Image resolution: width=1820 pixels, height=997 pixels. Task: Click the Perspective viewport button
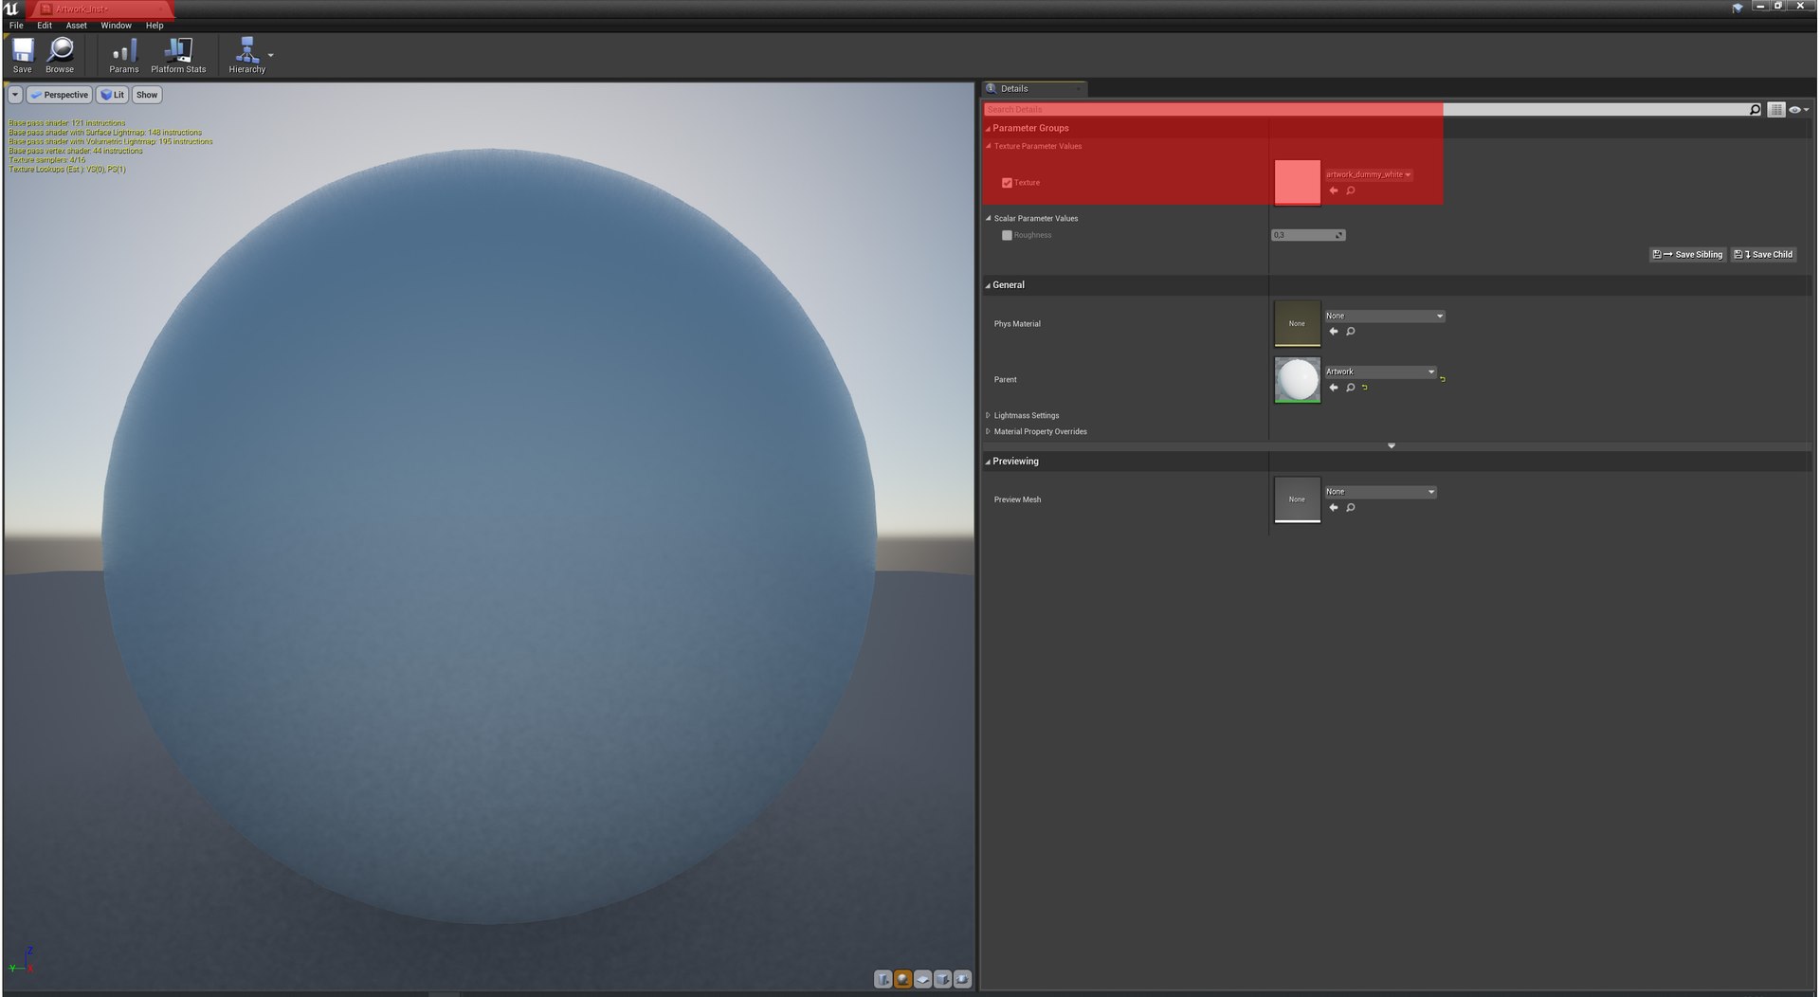click(x=59, y=95)
